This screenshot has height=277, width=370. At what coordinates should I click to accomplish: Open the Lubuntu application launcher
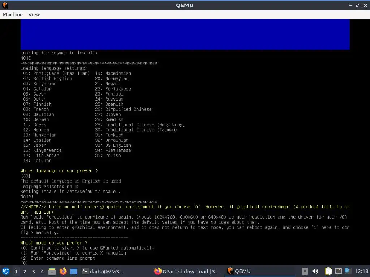(x=6, y=271)
